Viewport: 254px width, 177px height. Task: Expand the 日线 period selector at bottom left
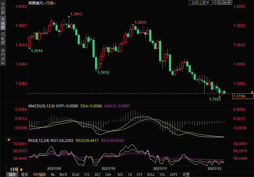(x=16, y=169)
